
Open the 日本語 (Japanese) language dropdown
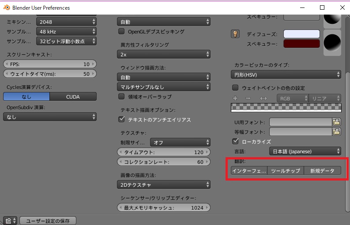305,151
